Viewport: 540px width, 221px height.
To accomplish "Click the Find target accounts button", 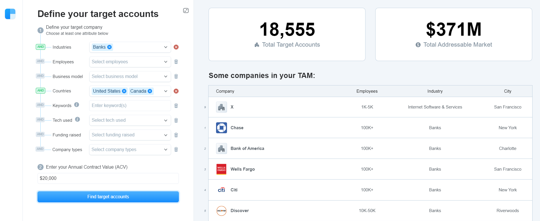I will 108,197.
